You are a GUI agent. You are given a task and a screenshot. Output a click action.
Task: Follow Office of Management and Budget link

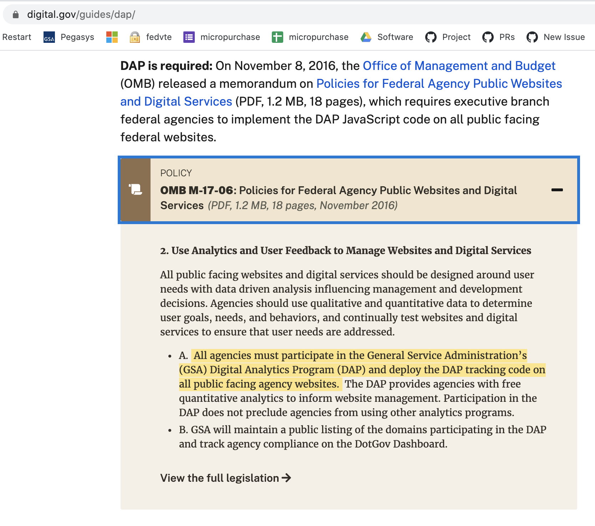click(459, 66)
